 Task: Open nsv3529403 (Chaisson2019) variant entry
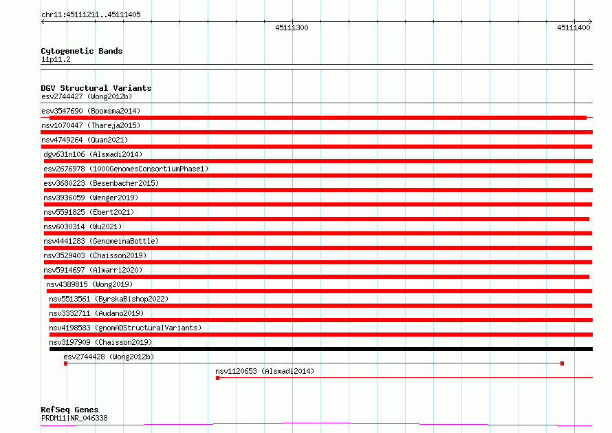(x=95, y=255)
